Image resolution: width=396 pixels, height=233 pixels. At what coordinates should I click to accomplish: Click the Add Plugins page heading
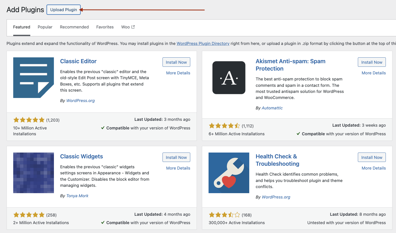pos(25,10)
